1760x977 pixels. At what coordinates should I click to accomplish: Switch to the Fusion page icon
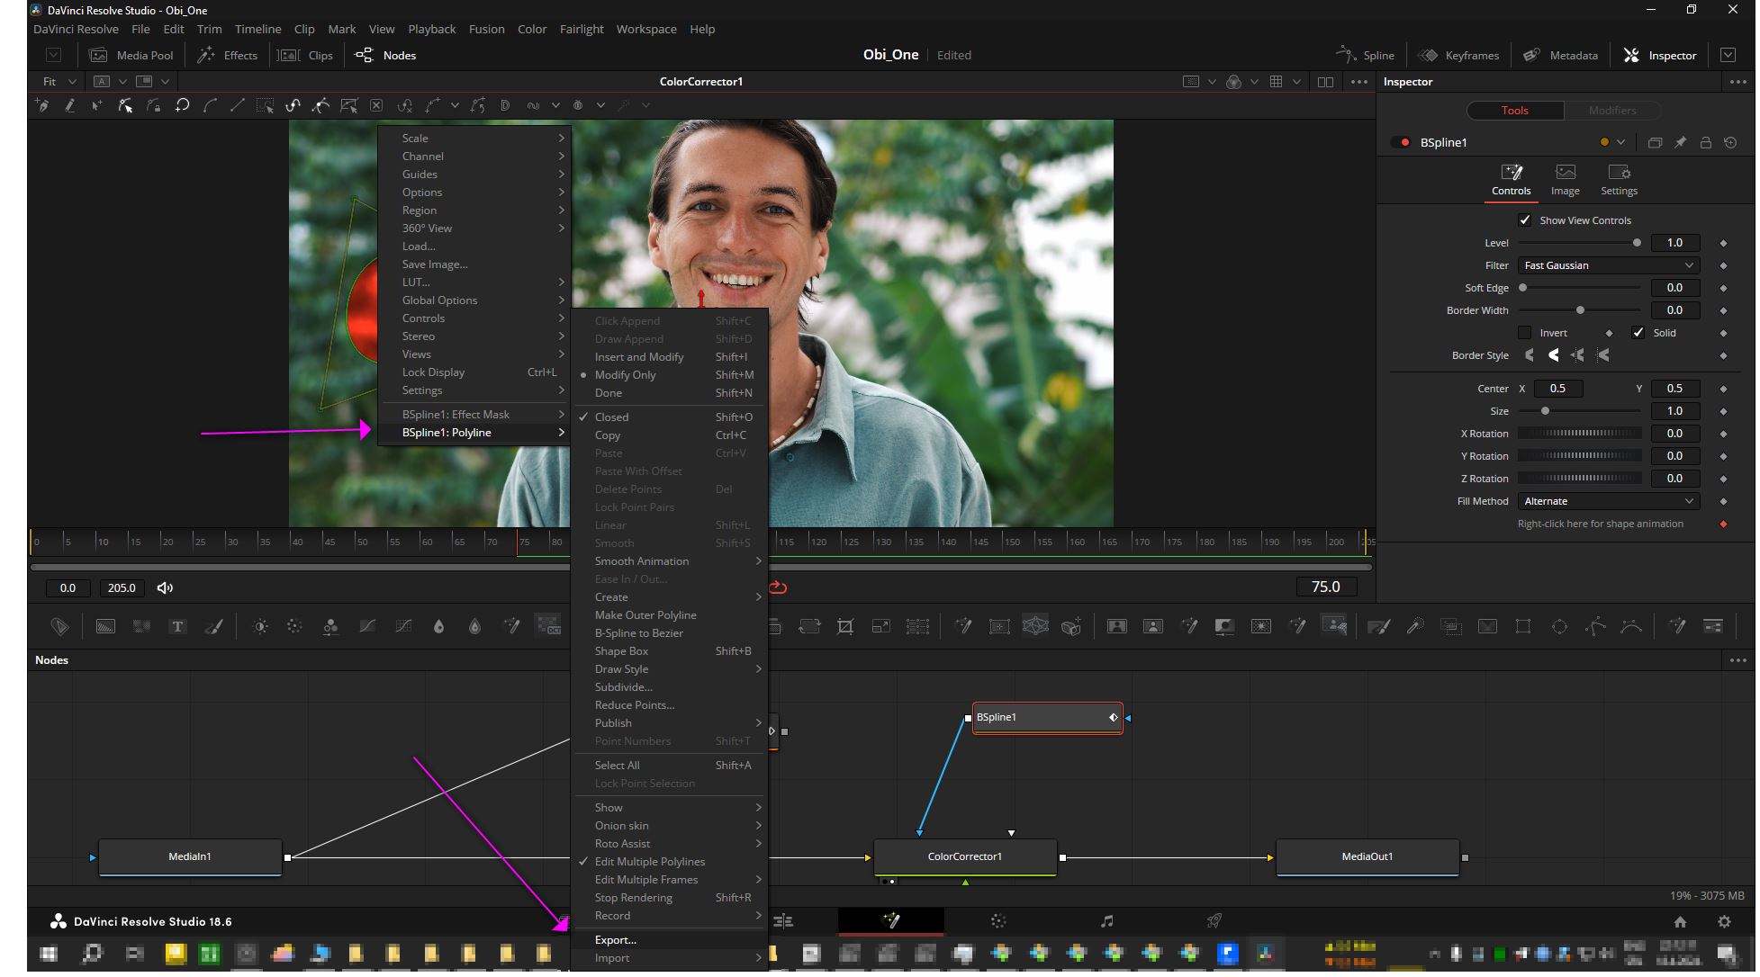tap(890, 920)
